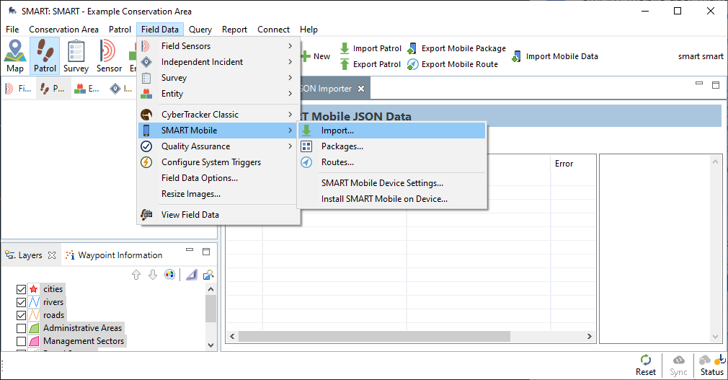Click the New patrol button

[315, 56]
